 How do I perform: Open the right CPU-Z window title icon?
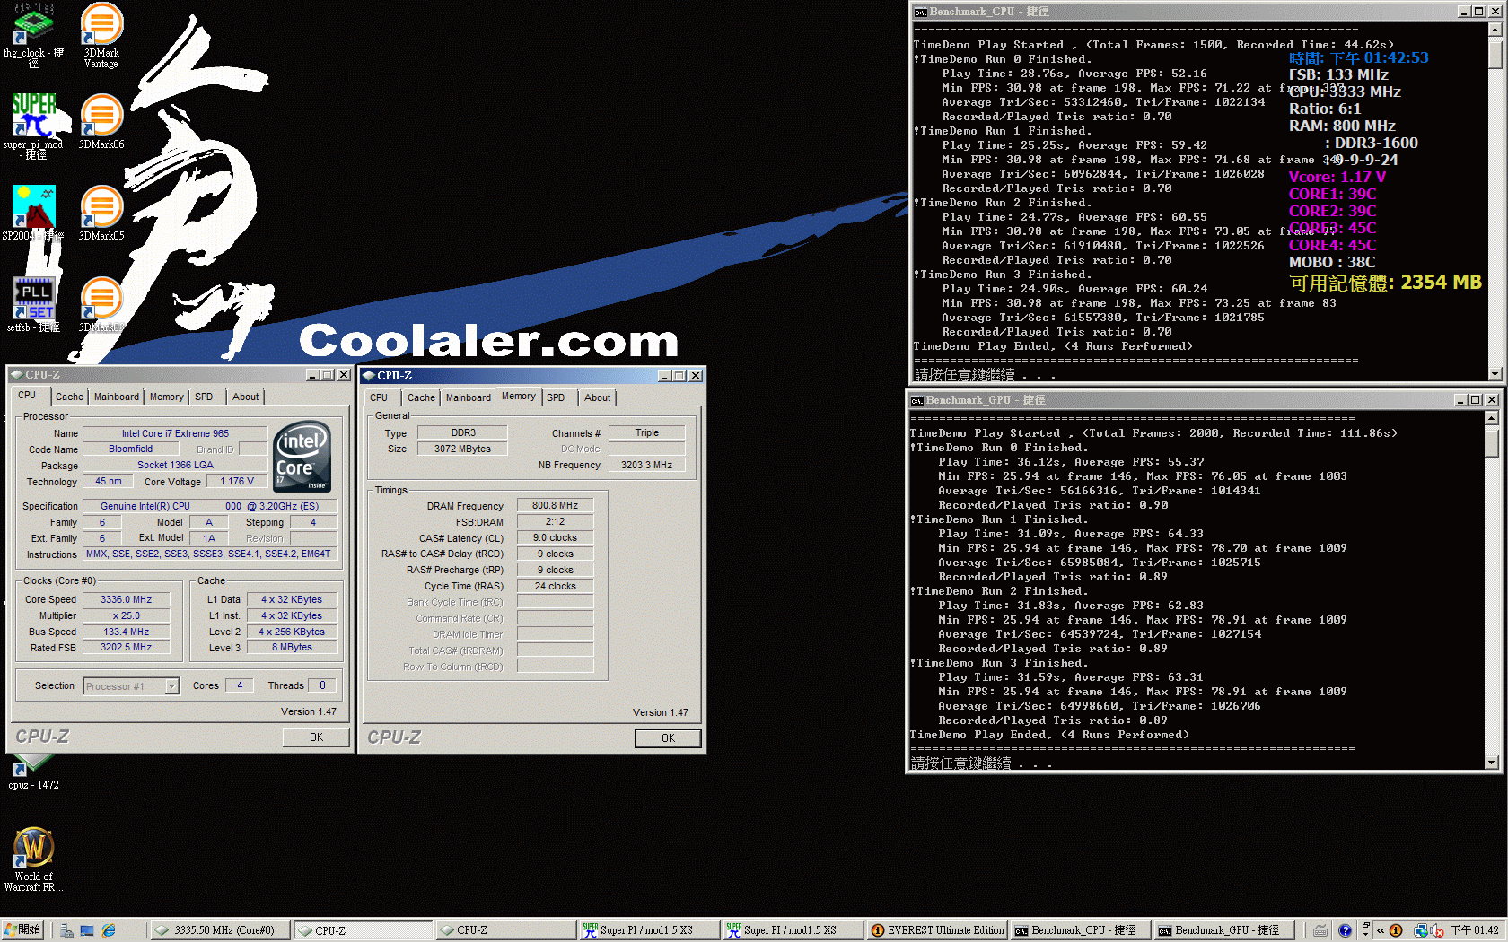pyautogui.click(x=368, y=376)
